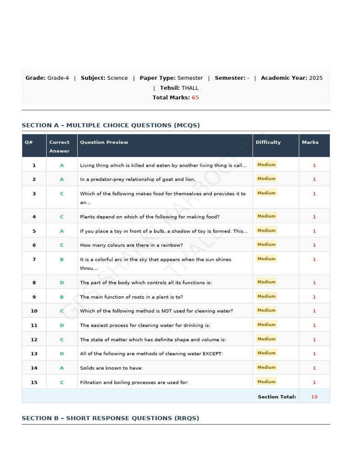Select 'How many colours are there in a rainbow?'
Screen dimensions: 352x469
pos(132,245)
